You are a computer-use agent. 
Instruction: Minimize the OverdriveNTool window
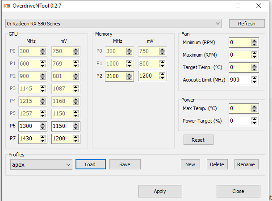pos(218,6)
